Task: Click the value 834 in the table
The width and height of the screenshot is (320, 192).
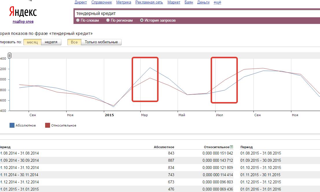Action: pos(171,167)
